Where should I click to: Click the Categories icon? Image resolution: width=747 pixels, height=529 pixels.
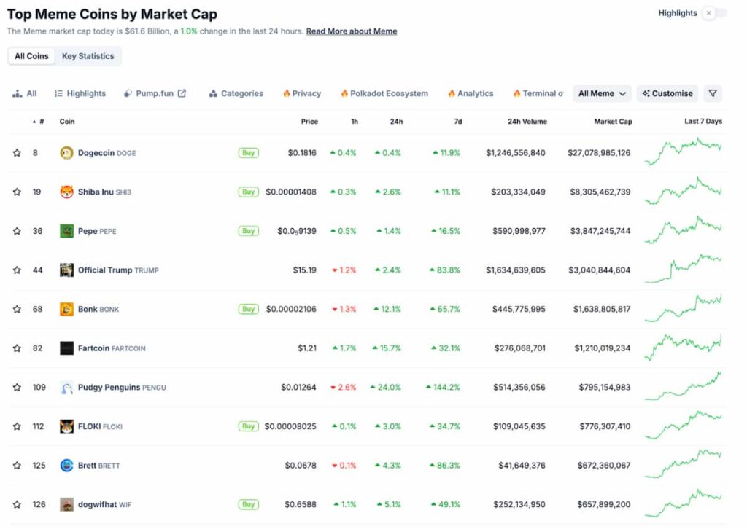(x=213, y=94)
